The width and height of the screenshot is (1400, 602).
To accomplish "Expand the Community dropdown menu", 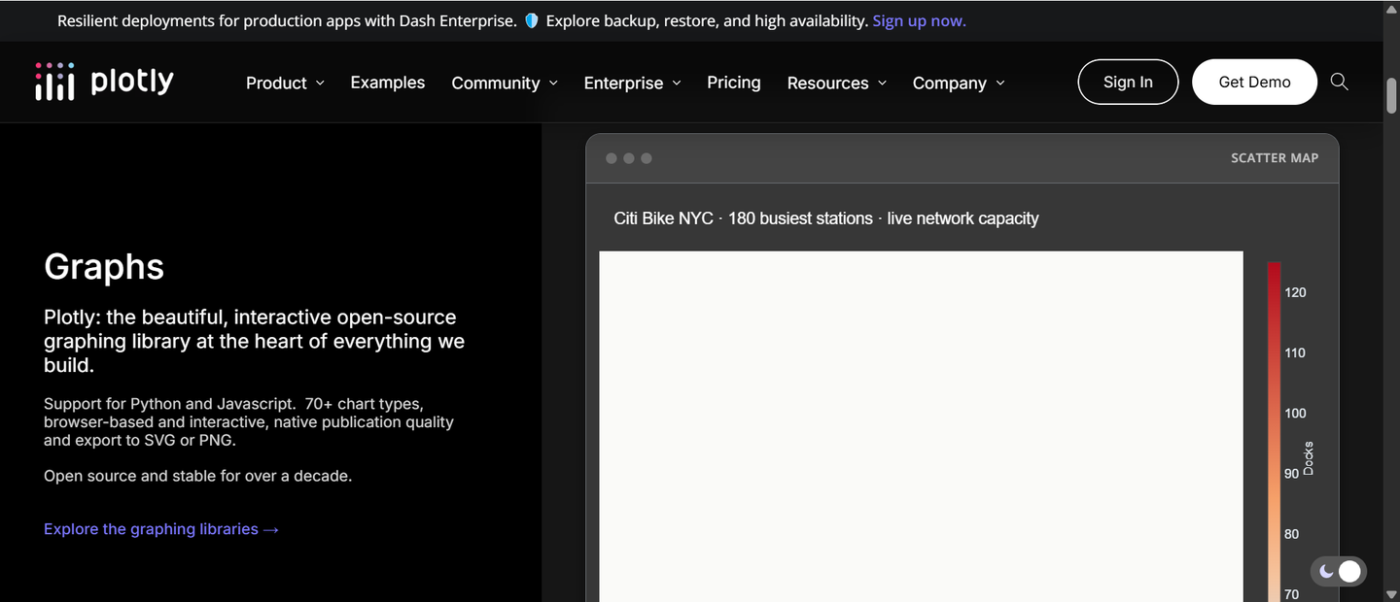I will click(505, 84).
